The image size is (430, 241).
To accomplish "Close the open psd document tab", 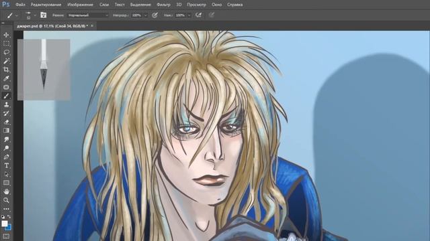I will click(x=92, y=25).
